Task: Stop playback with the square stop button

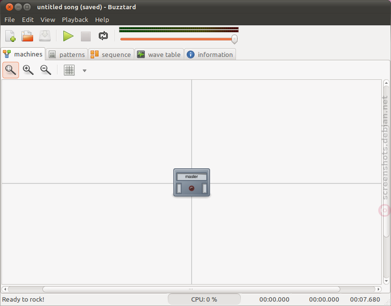Action: (85, 36)
